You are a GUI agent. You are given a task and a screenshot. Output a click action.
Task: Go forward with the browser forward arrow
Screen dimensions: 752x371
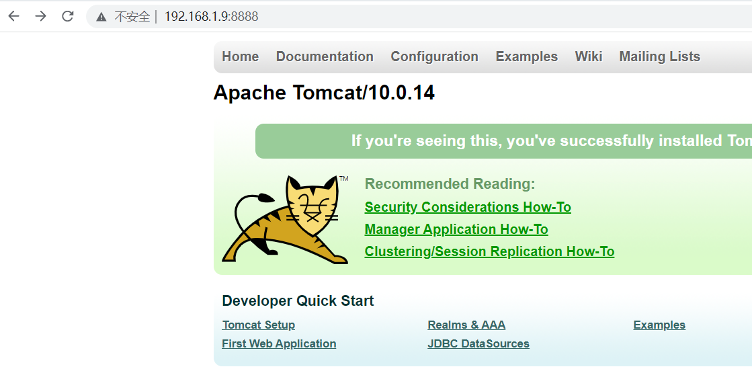click(x=41, y=16)
